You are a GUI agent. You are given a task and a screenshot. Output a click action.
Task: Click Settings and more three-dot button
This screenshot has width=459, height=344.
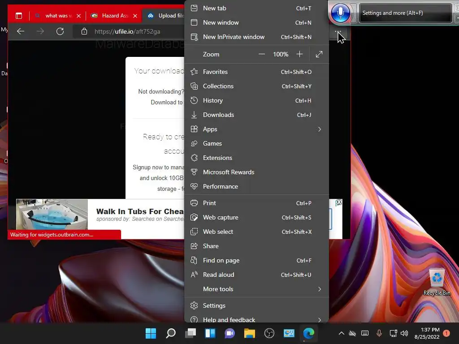[x=338, y=32]
